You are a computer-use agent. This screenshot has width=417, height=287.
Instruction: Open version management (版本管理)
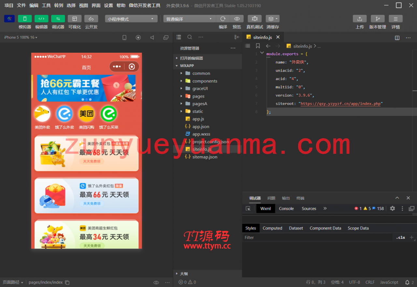tap(378, 19)
